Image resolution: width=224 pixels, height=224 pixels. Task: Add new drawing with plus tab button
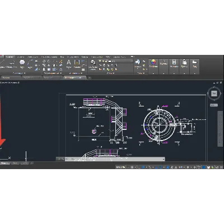pyautogui.click(x=90, y=77)
